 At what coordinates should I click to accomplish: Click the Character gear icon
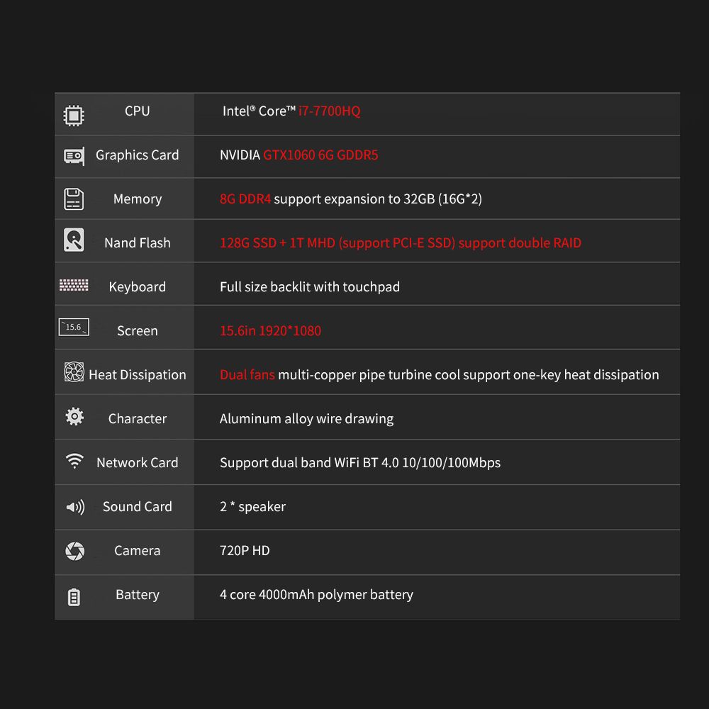click(x=74, y=416)
